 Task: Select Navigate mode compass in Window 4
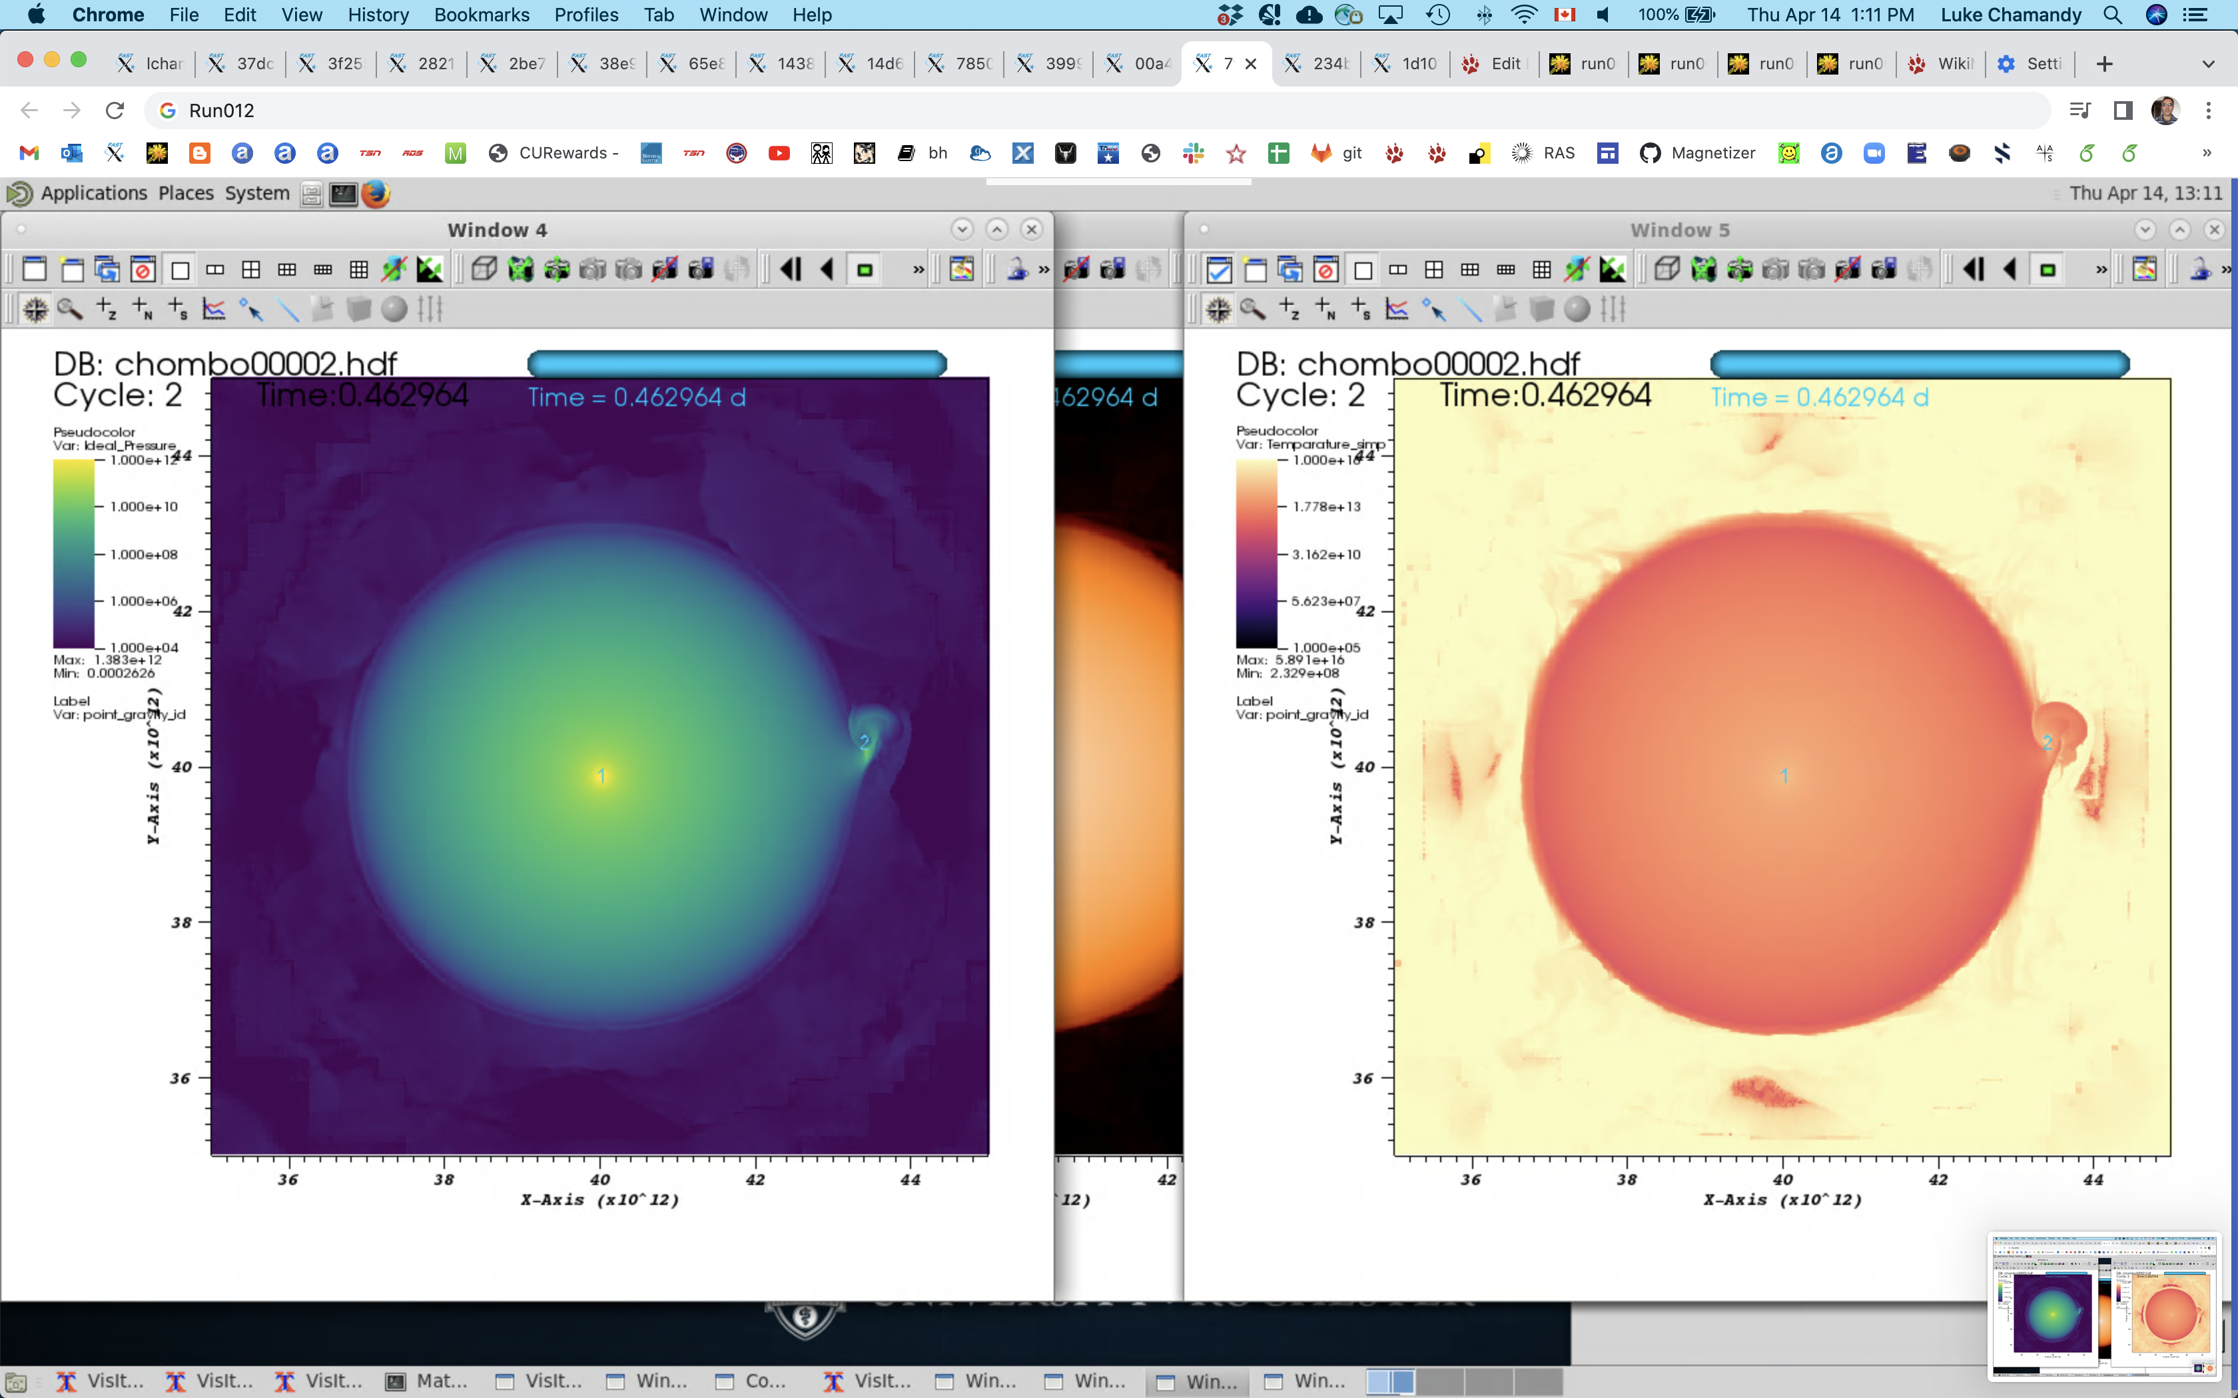[x=35, y=309]
